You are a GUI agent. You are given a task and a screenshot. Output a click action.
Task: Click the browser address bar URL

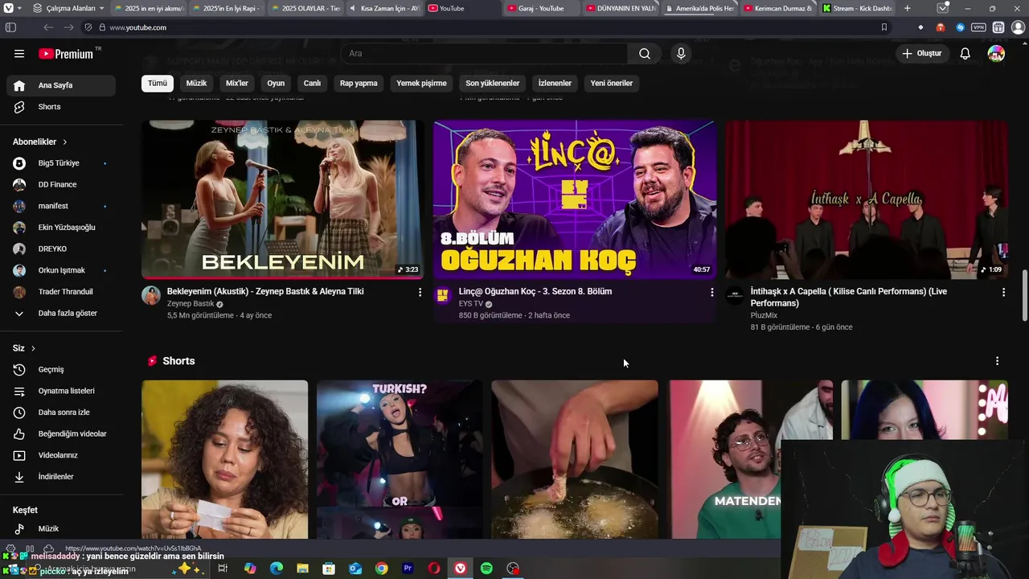[x=137, y=27]
